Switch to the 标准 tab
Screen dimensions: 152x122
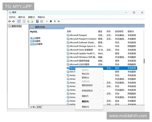[x=39, y=107]
